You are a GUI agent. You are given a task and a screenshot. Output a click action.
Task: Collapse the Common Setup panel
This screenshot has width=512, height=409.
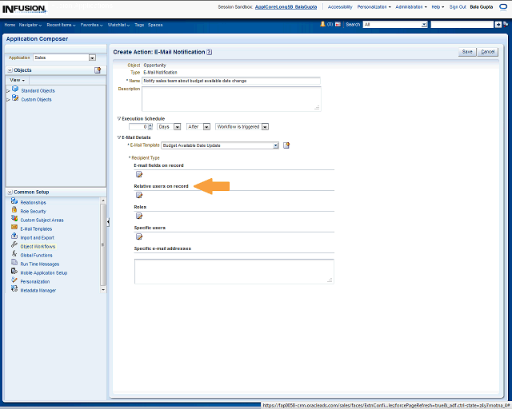point(9,193)
